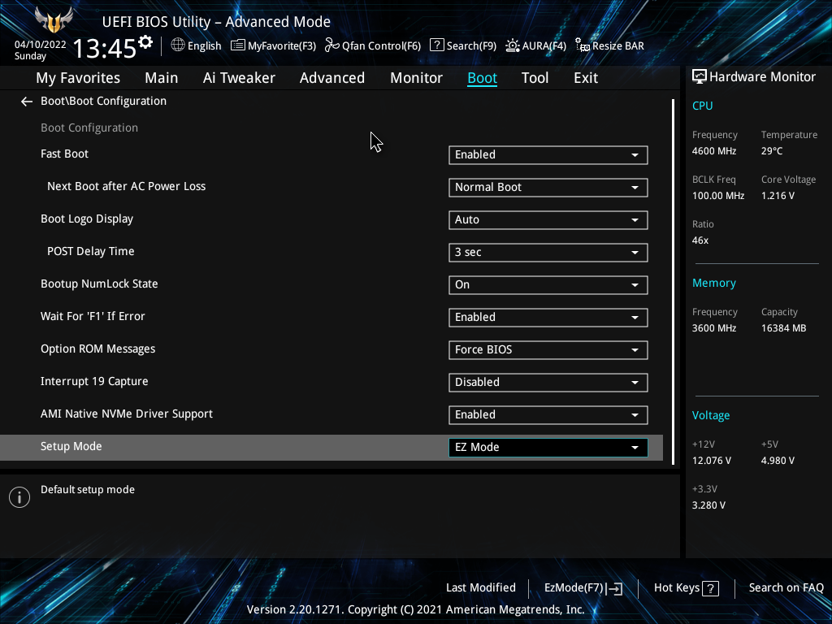Click Qfan Control(F6) label
Image resolution: width=832 pixels, height=624 pixels.
pos(382,46)
